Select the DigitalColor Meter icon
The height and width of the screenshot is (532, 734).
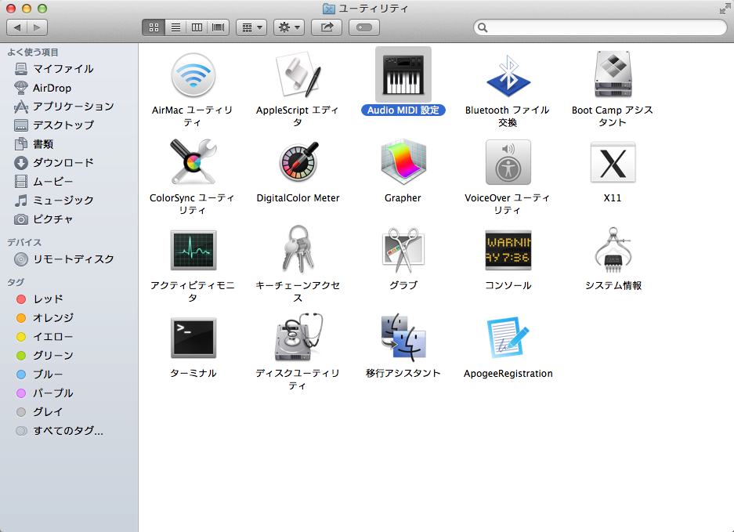[x=298, y=162]
